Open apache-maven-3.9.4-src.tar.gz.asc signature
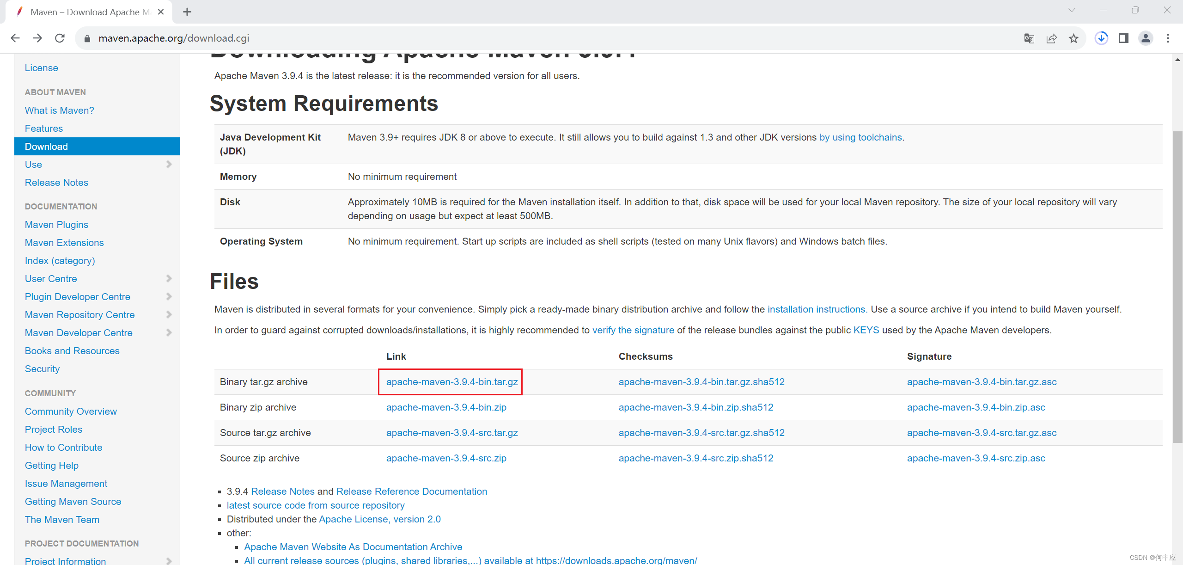Screen dimensions: 1183x565 tap(982, 433)
